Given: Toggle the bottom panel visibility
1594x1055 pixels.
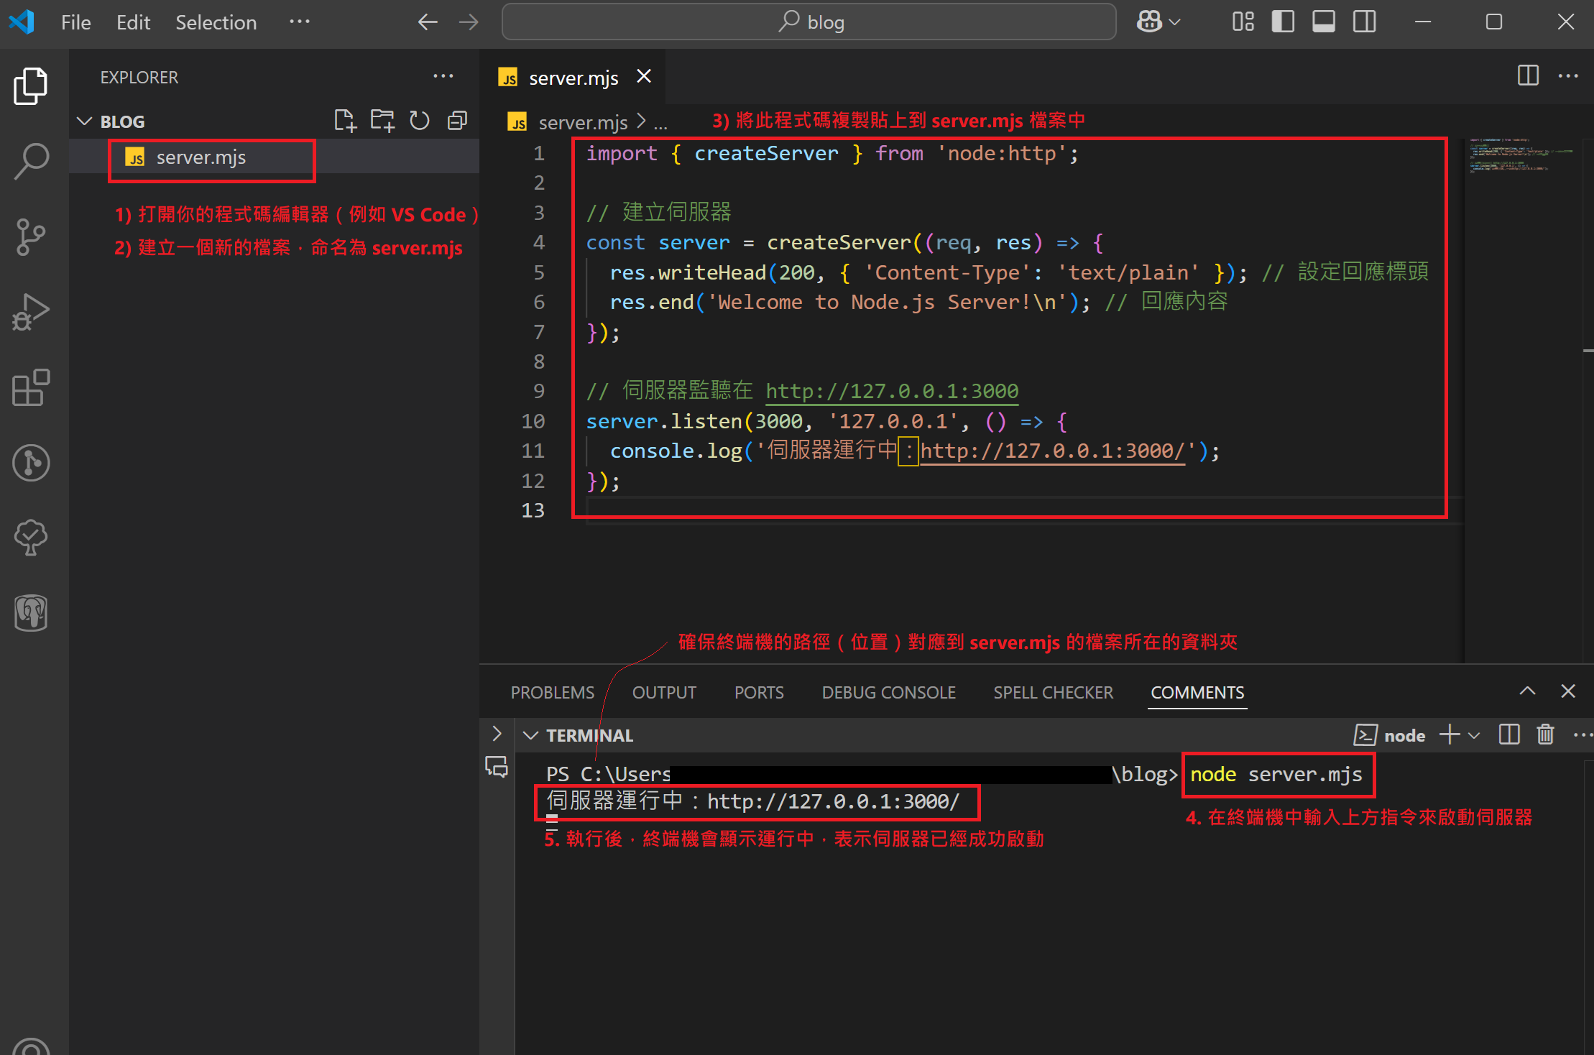Looking at the screenshot, I should 1323,22.
